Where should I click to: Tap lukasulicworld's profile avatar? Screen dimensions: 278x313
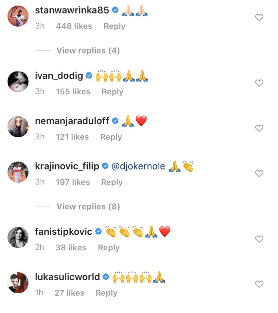coord(18,283)
